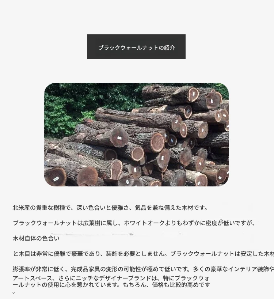Click the words 価格も比較的高めです
Image resolution: width=274 pixels, height=299 pixels.
pos(181,285)
